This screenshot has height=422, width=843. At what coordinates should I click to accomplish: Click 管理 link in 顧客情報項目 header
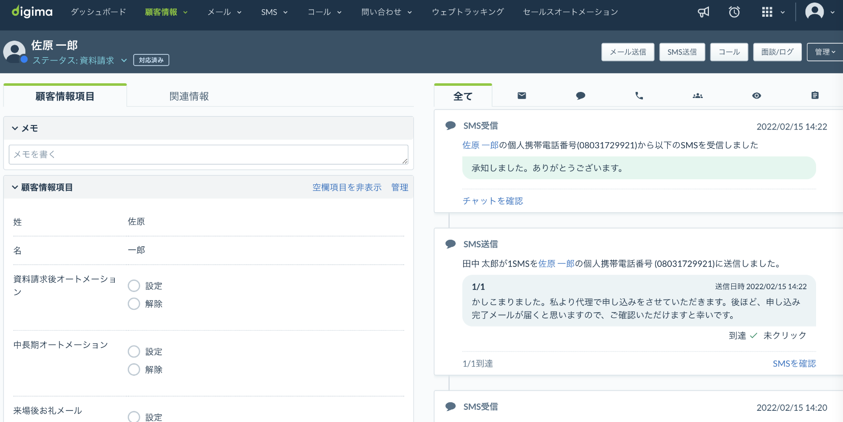coord(400,187)
